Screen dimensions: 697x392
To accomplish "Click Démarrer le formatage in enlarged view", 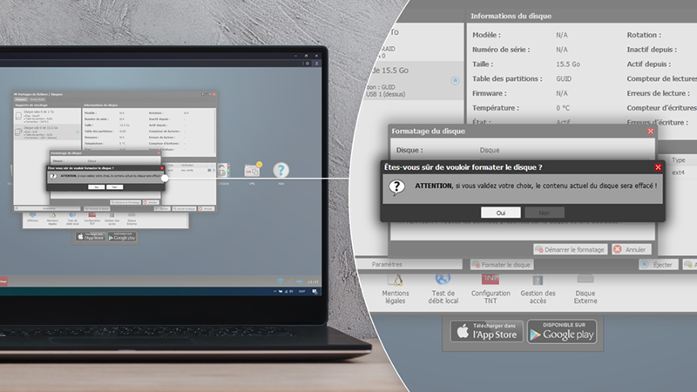I will (x=571, y=249).
